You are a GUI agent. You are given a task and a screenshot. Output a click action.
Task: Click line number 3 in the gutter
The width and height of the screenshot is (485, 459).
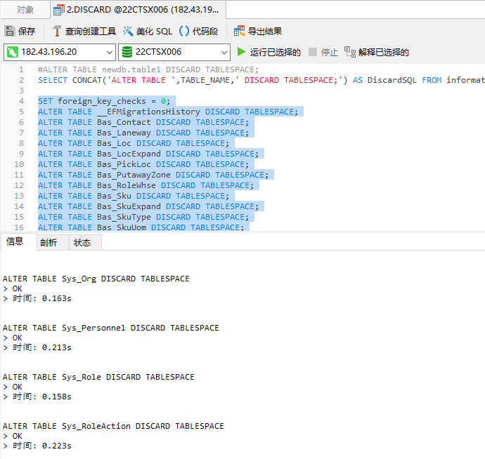[x=21, y=91]
